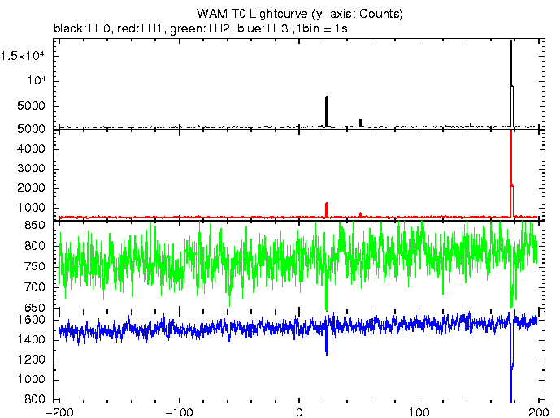Screen dimensions: 560x418
Task: Click the "3000" label in red panel
Action: (x=31, y=168)
